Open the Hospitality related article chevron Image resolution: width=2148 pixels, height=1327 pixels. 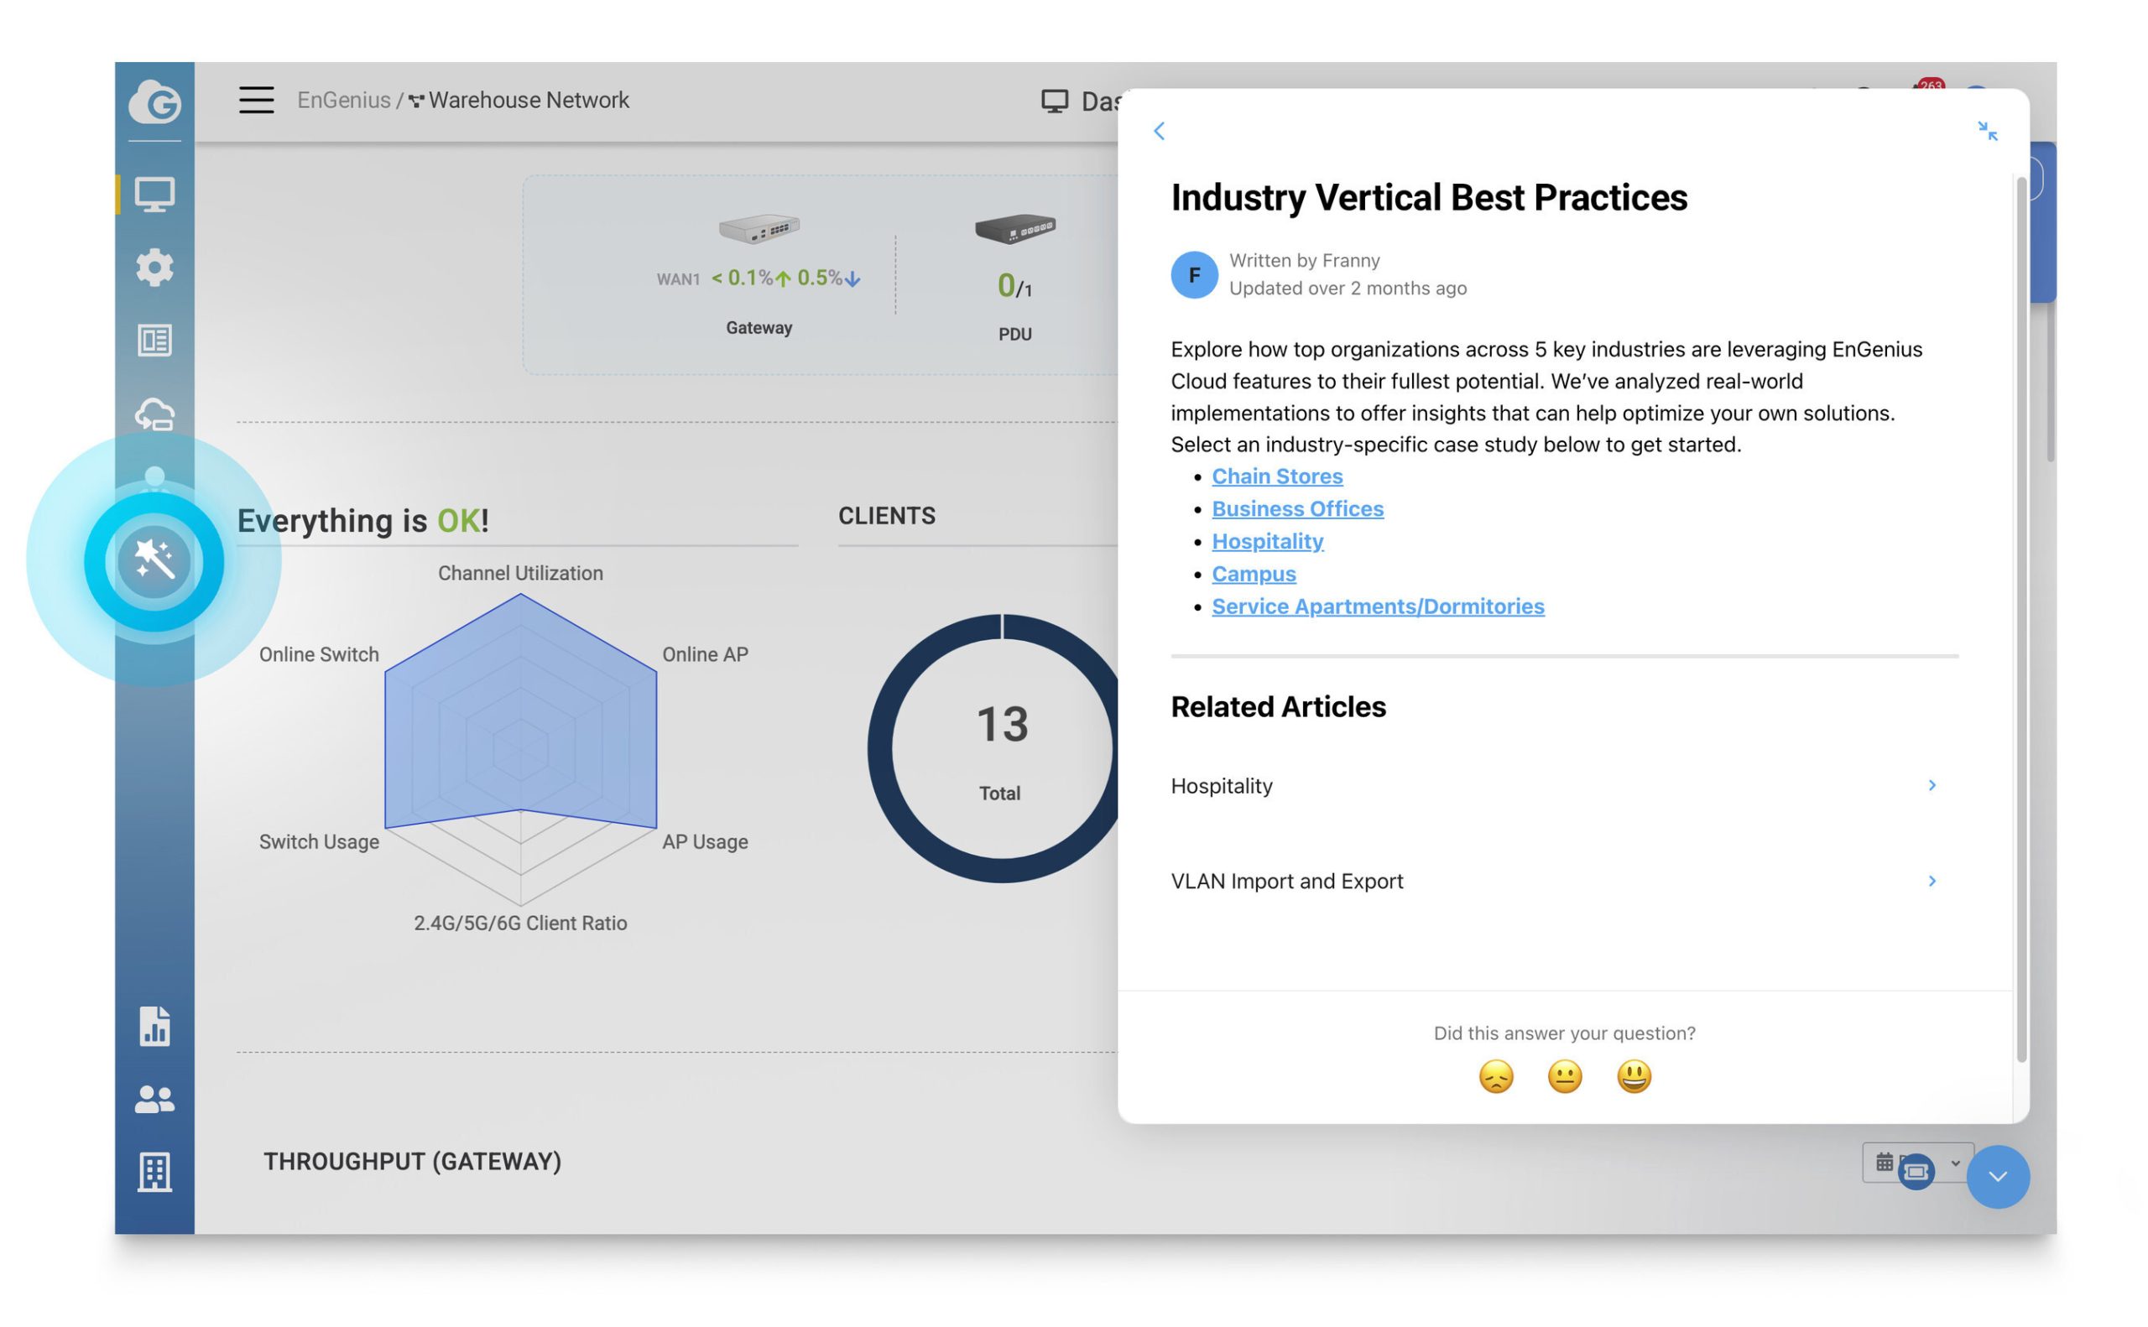tap(1932, 785)
